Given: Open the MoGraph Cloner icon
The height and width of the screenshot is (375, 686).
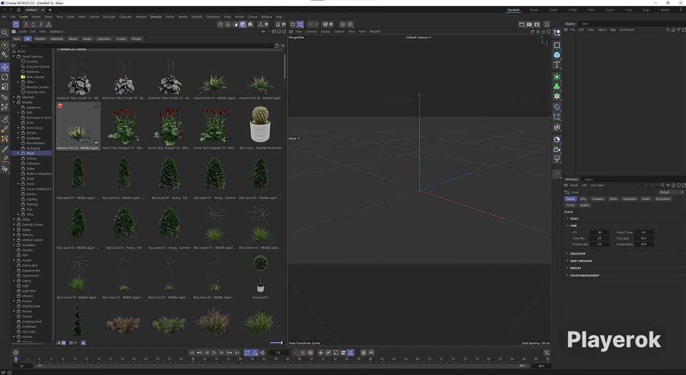Looking at the screenshot, I should [557, 86].
